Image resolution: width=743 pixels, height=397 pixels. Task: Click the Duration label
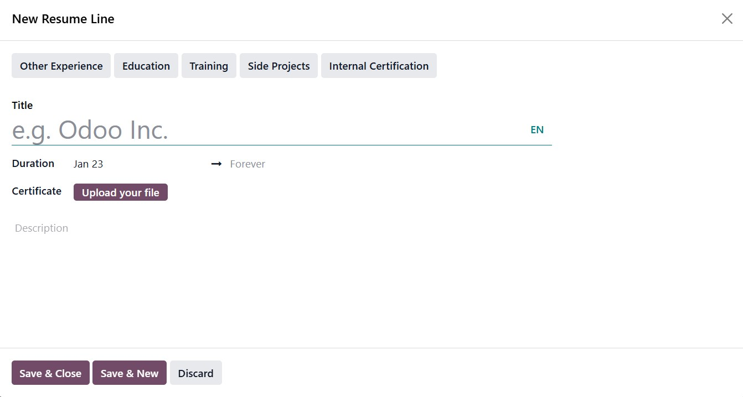pyautogui.click(x=33, y=164)
